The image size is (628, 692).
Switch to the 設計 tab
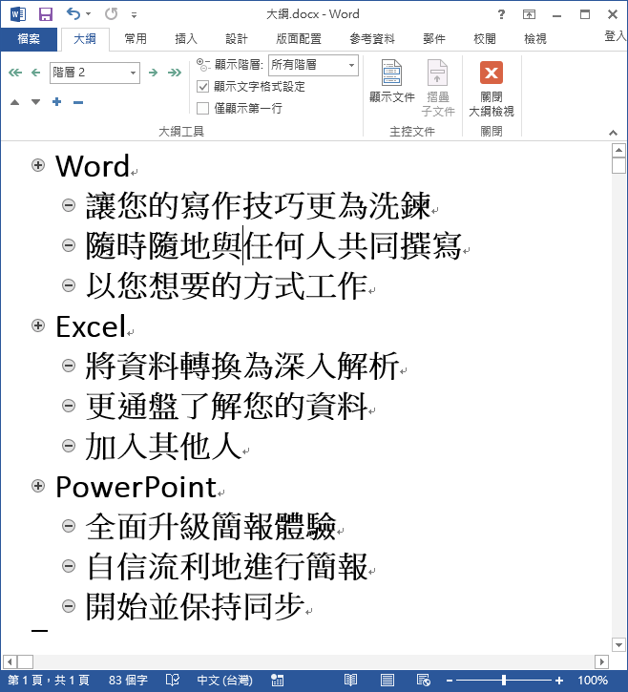(x=237, y=39)
